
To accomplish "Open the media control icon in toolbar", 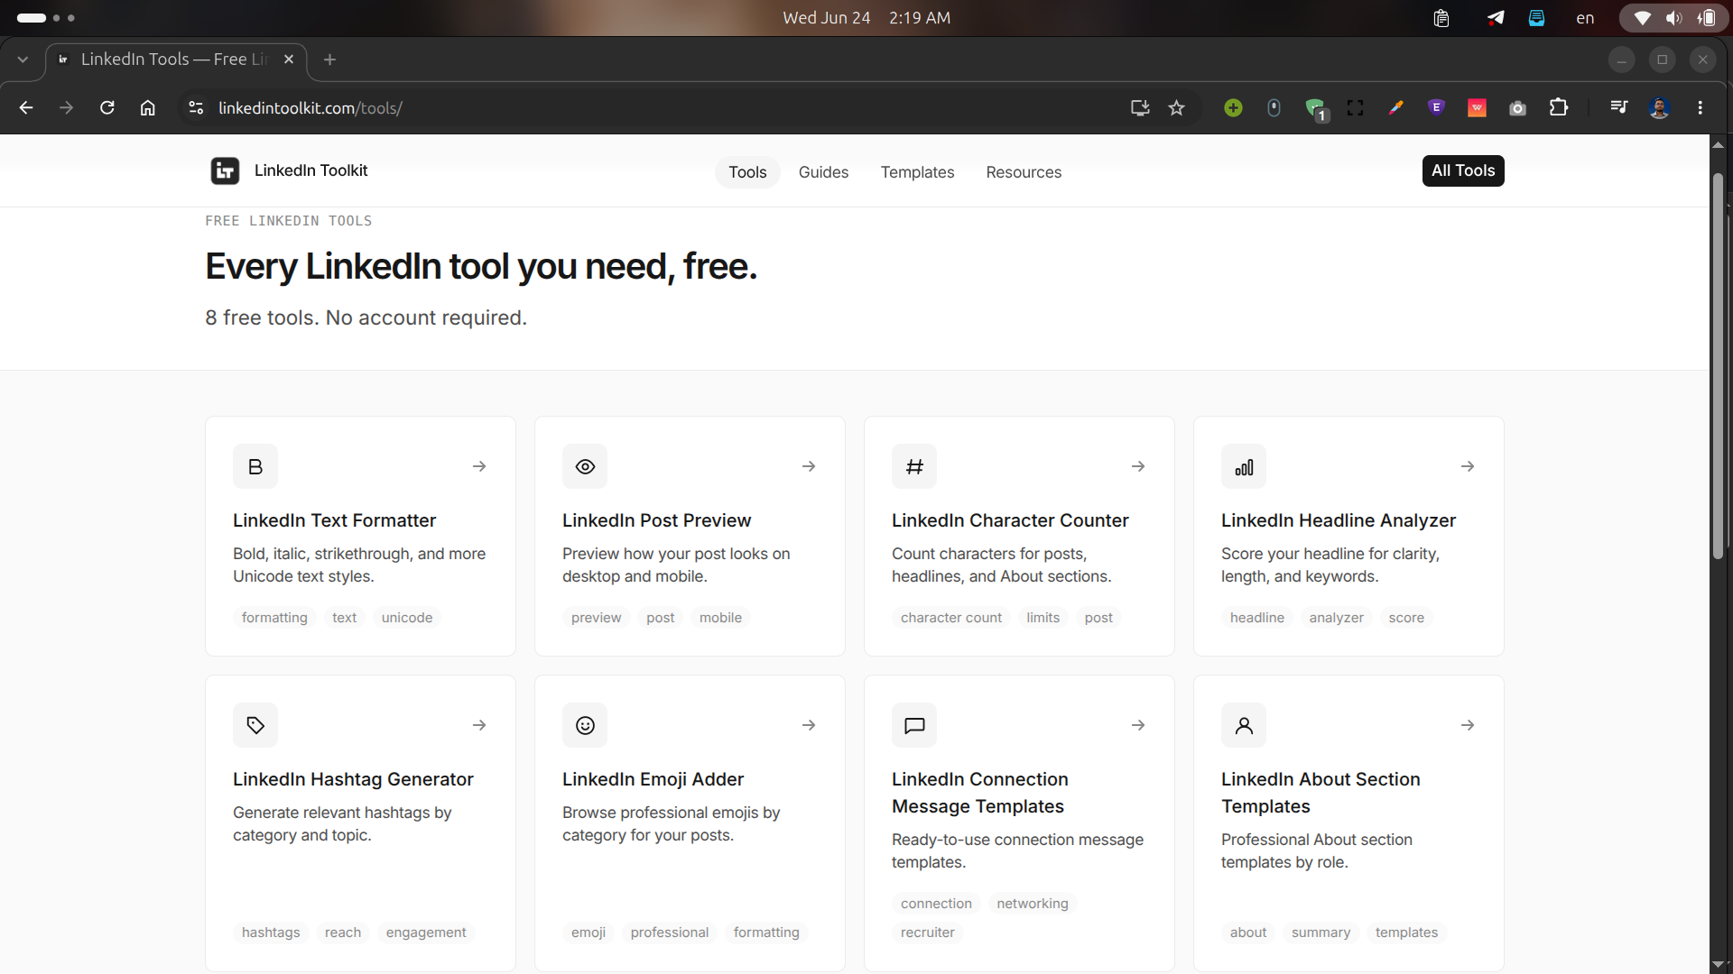I will pyautogui.click(x=1618, y=107).
